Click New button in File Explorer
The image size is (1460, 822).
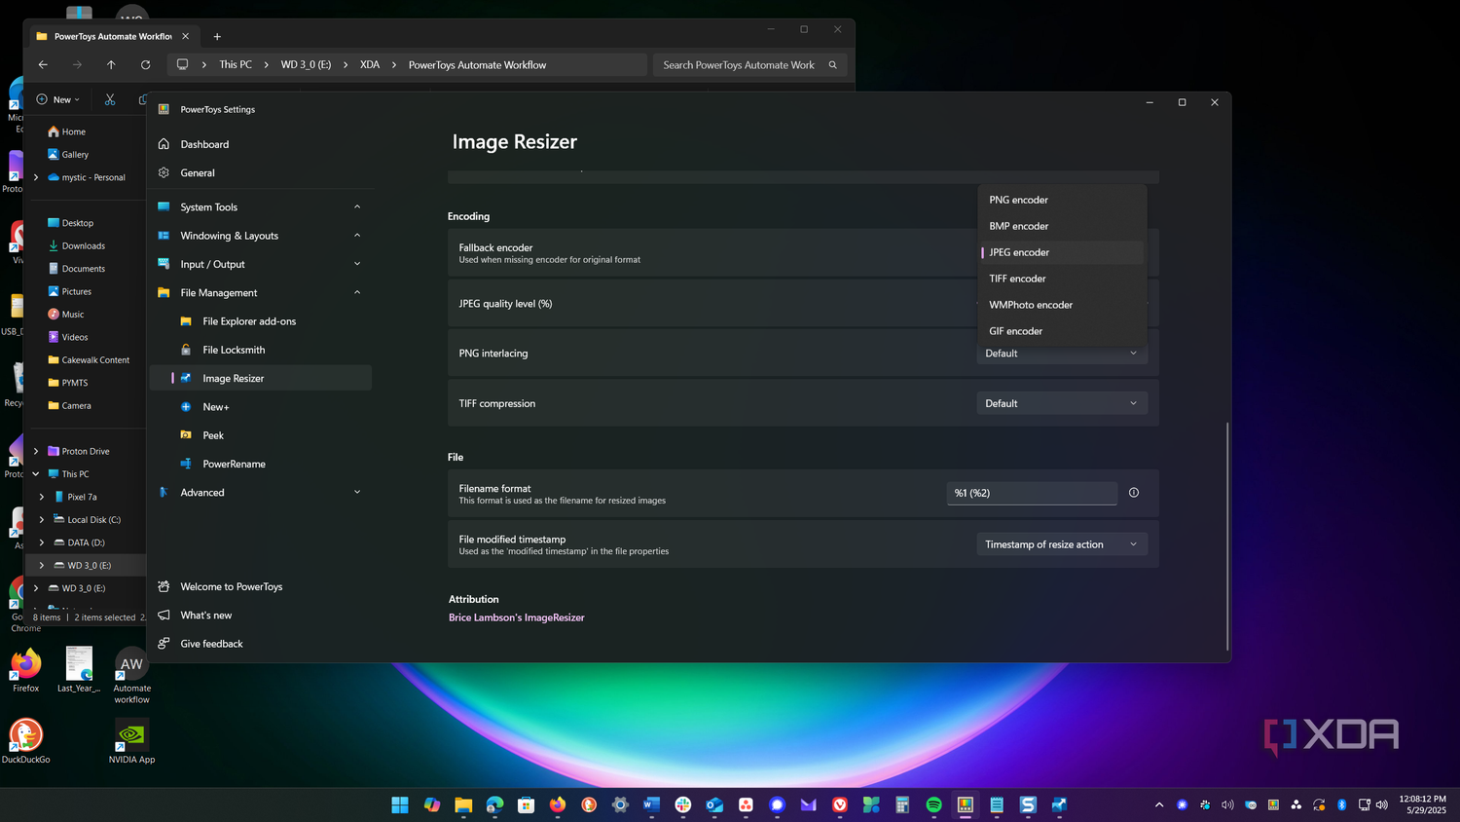coord(57,99)
